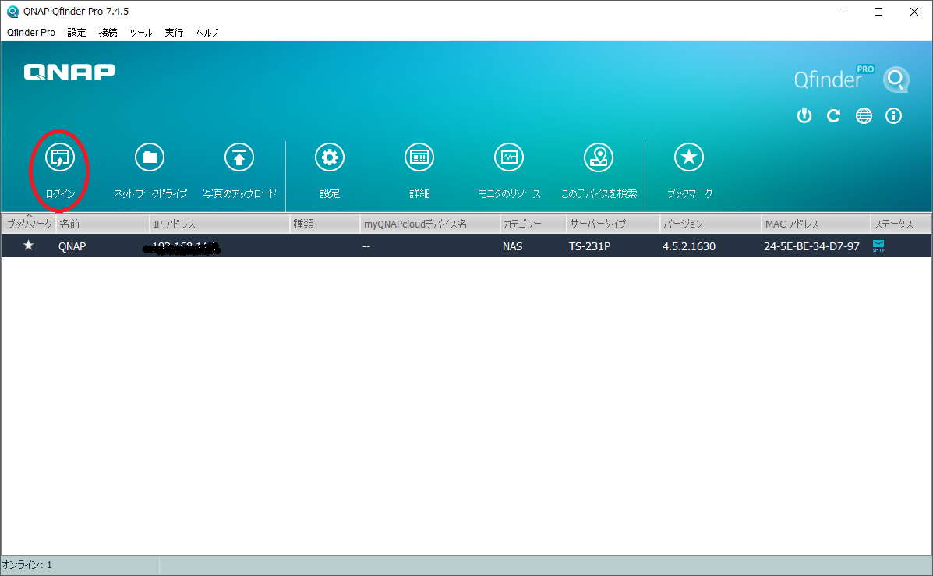Open the ツール menu
The image size is (933, 576).
(x=141, y=33)
